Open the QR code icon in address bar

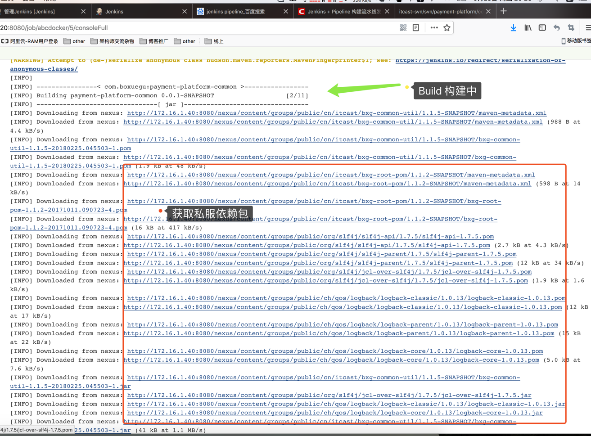click(403, 28)
